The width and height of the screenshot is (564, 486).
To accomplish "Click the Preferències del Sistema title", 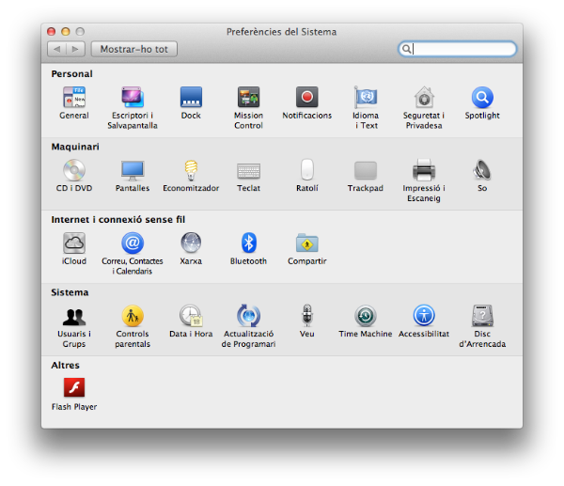I will (282, 32).
